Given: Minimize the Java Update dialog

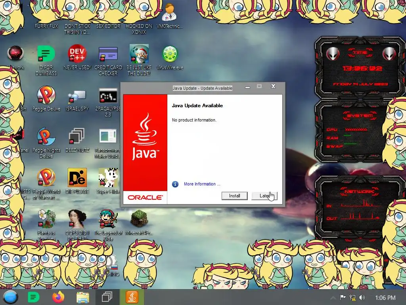Looking at the screenshot, I should [247, 87].
